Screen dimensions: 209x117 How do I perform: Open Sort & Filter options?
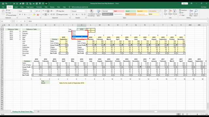[x=191, y=13]
